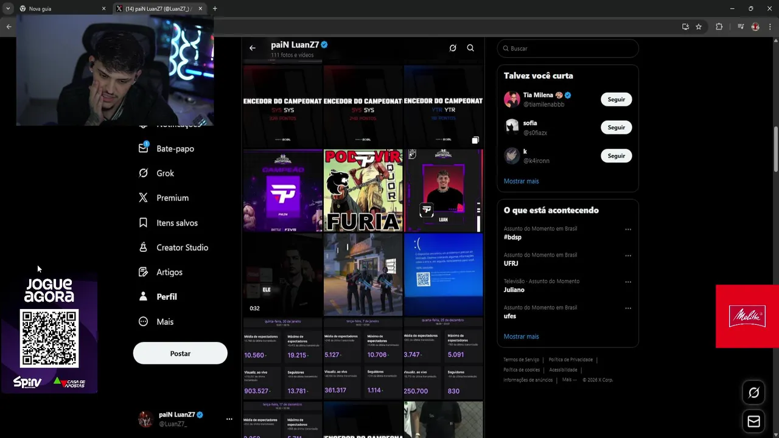
Task: Click the Postar button
Action: pos(180,353)
